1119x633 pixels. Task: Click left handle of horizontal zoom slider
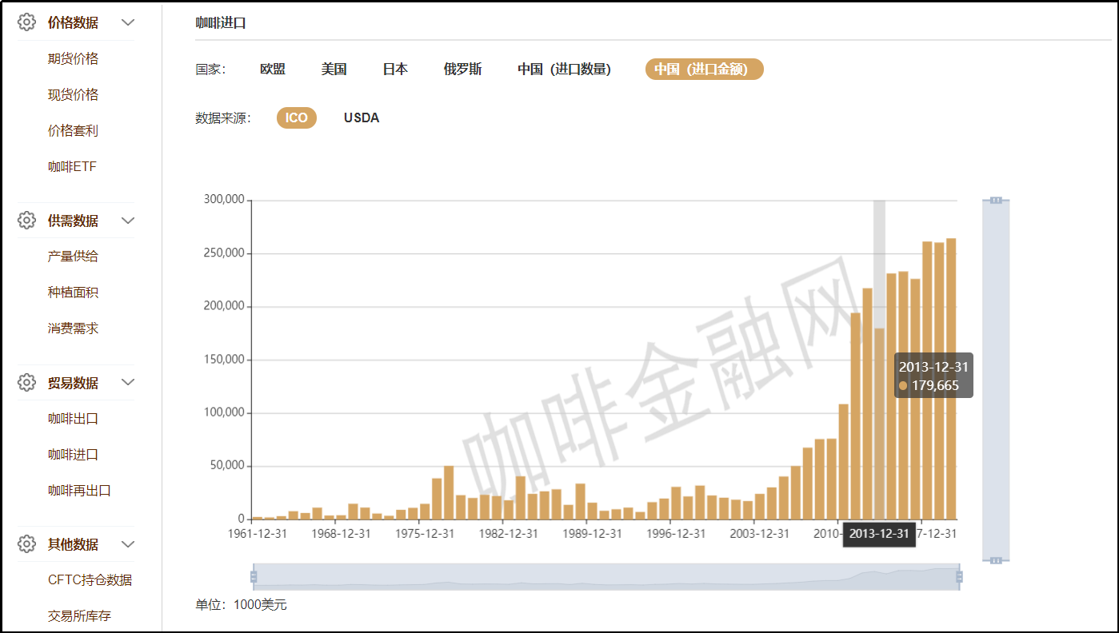[254, 576]
